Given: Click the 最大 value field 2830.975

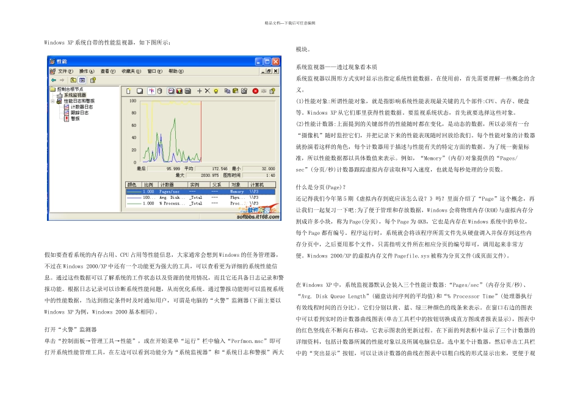Looking at the screenshot, I should (203, 175).
